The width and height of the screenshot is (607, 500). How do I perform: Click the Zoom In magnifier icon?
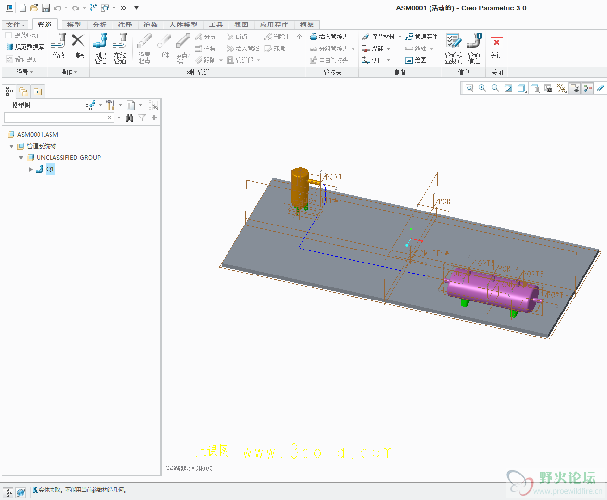[x=482, y=88]
